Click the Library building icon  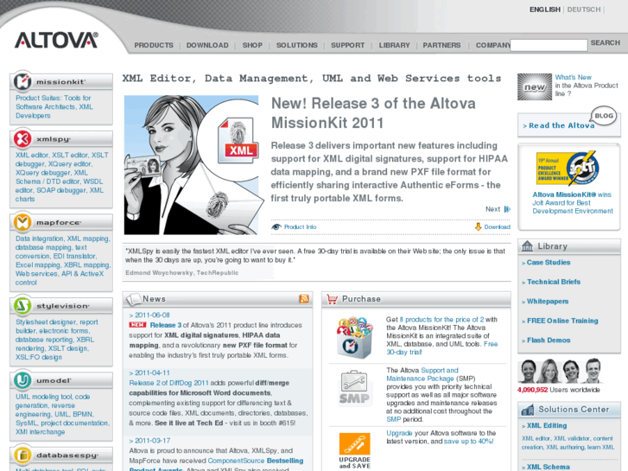(527, 245)
